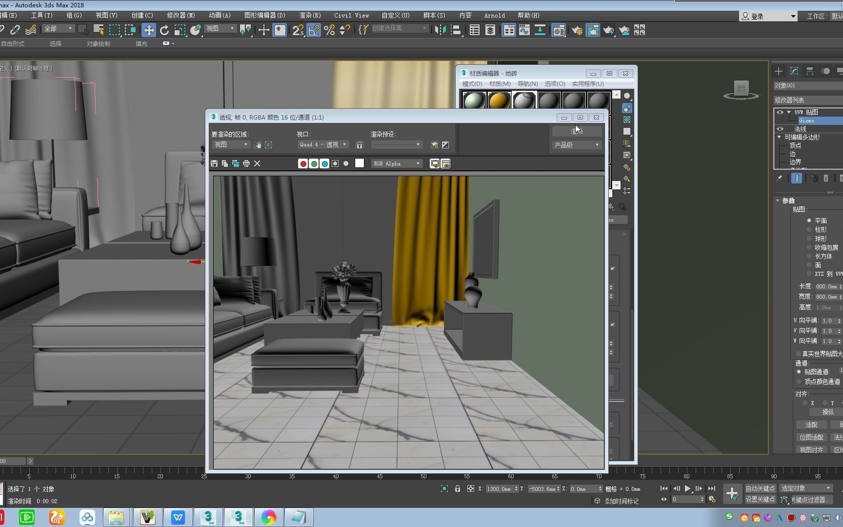Click the Render Production teapot icon

(x=608, y=30)
